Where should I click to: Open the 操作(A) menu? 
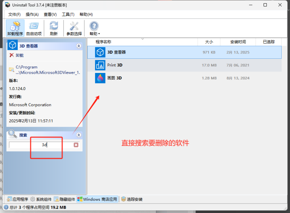[x=32, y=15]
